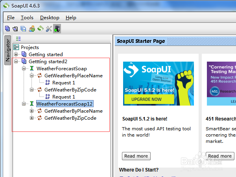Screen dimensions: 236x177
Task: Select the highlighted WeatherForecastSoap12 label
Action: point(65,104)
